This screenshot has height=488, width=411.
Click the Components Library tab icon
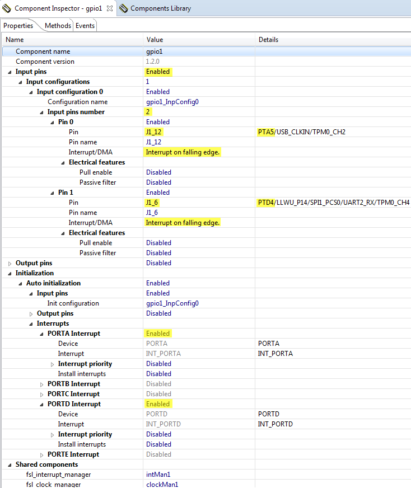coord(123,8)
